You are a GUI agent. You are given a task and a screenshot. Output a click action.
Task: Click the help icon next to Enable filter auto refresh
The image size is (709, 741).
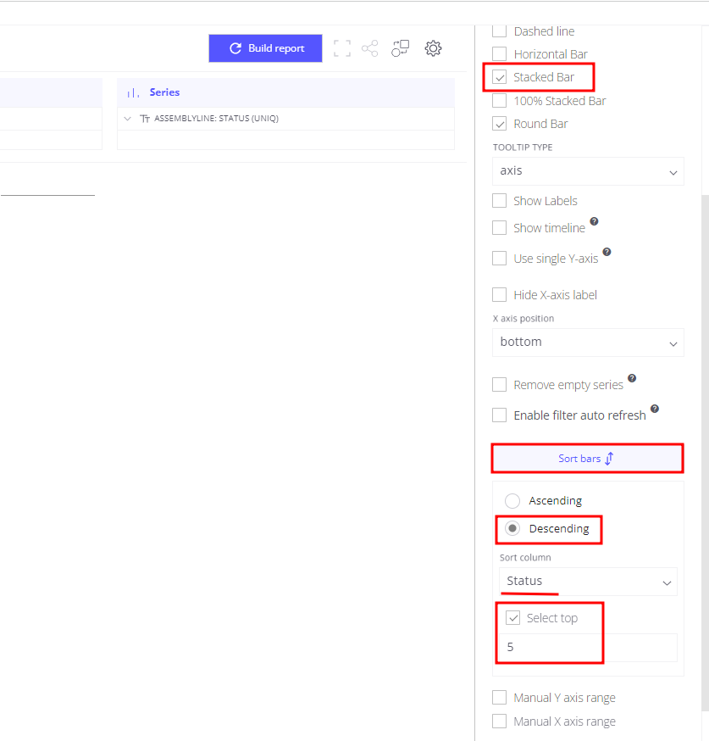tap(655, 409)
